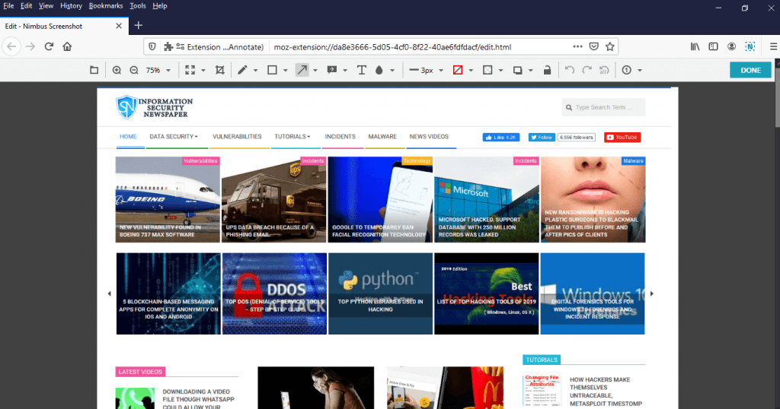Select the Blur droplet tool

pyautogui.click(x=379, y=70)
